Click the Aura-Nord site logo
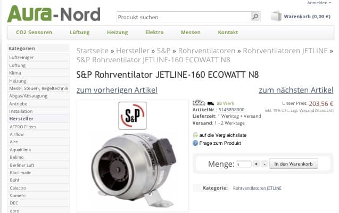Screen dimensions: 339x213 [54, 14]
